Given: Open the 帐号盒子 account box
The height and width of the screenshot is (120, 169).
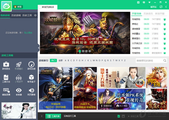Looking at the screenshot, I should pyautogui.click(x=31, y=79).
